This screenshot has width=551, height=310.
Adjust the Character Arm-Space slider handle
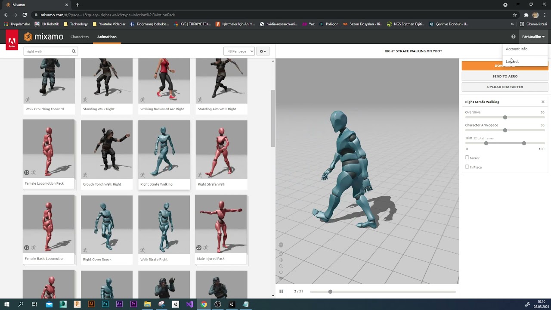click(505, 130)
